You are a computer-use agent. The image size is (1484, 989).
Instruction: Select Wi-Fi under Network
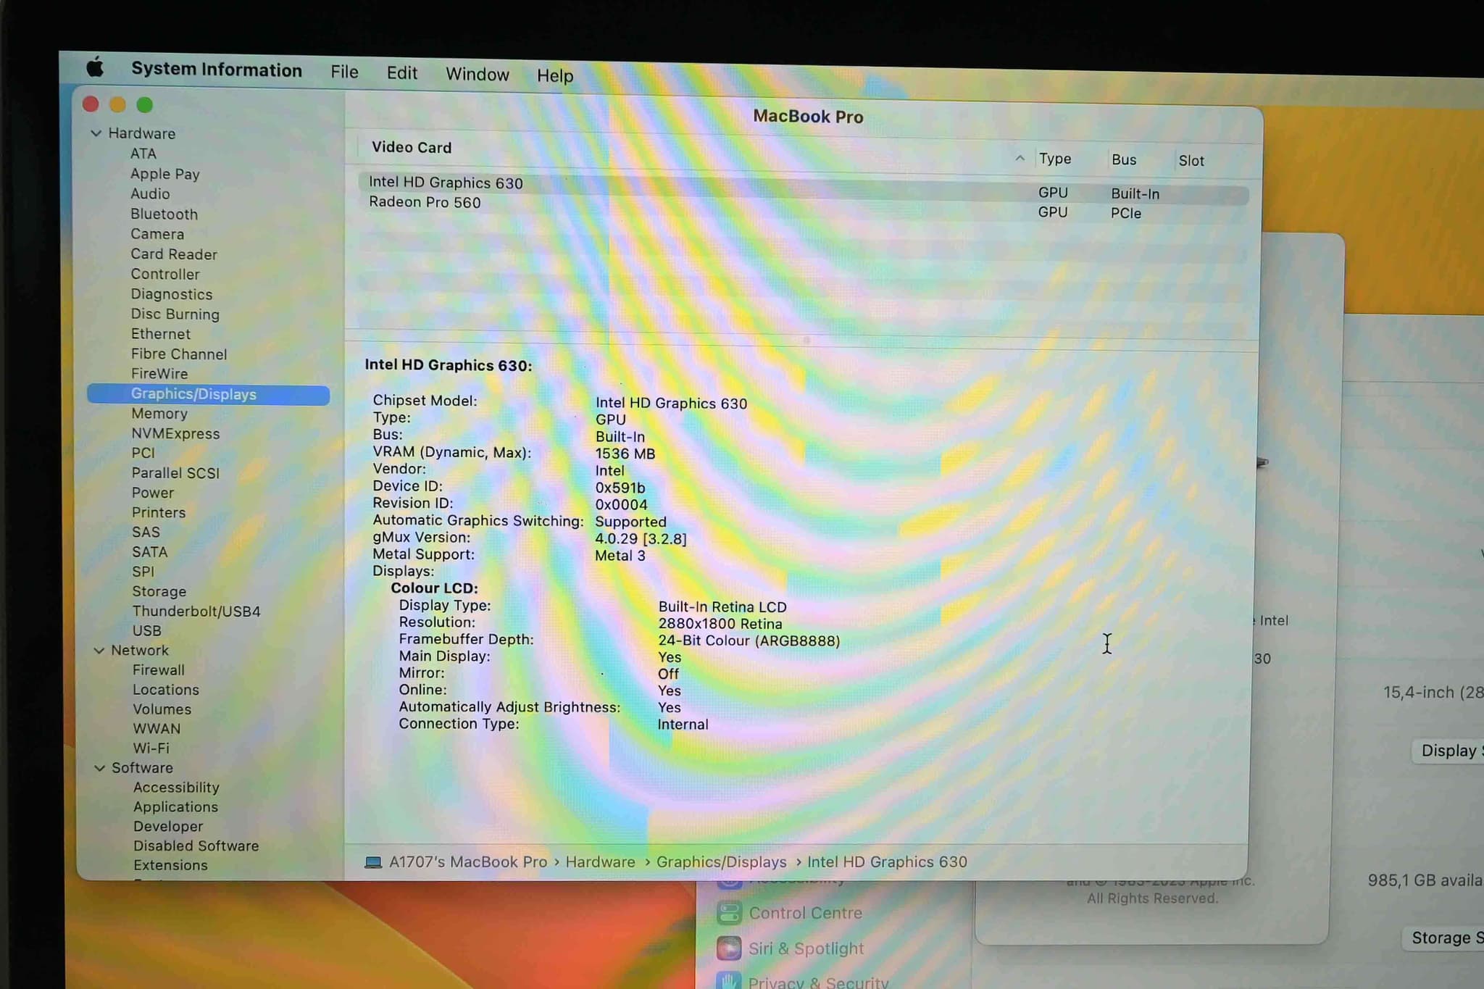pyautogui.click(x=151, y=748)
